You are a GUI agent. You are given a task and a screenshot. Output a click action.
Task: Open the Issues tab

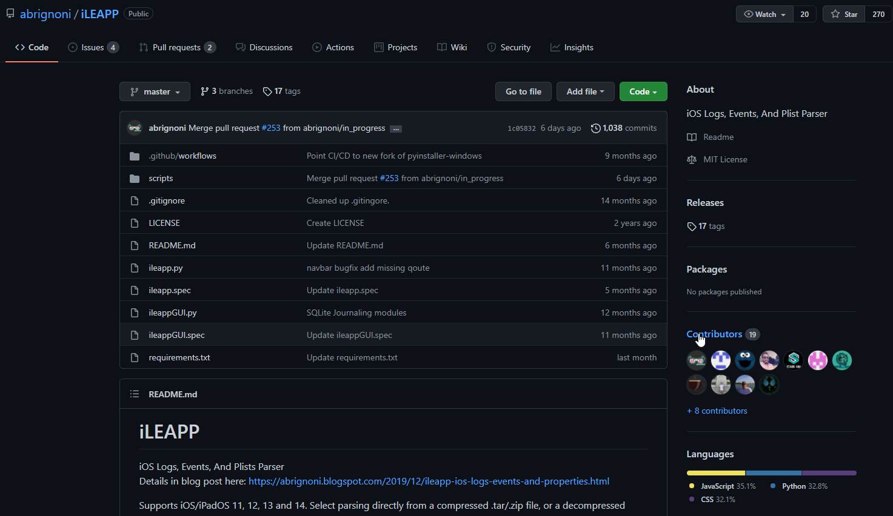pos(93,47)
